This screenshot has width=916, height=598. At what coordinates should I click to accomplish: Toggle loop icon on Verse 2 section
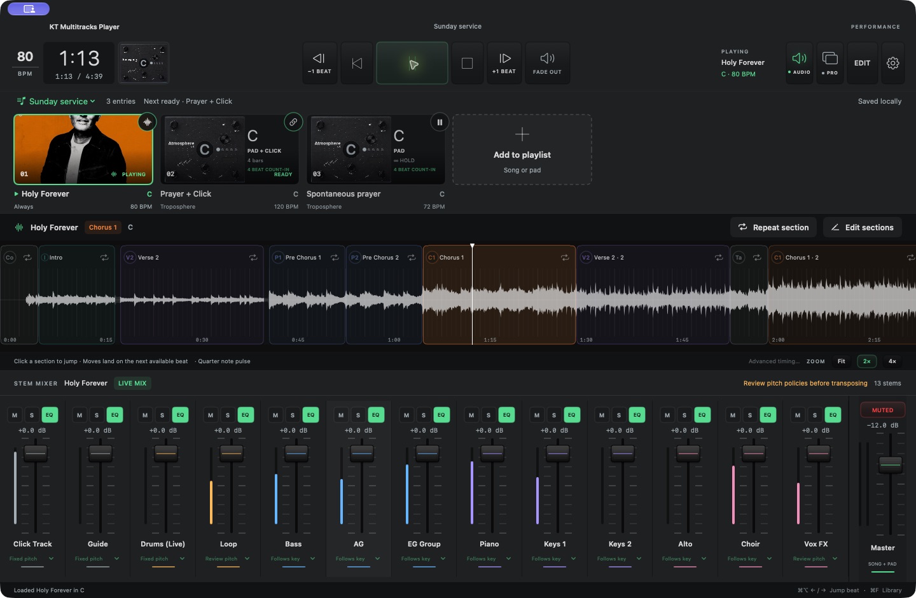pyautogui.click(x=253, y=258)
